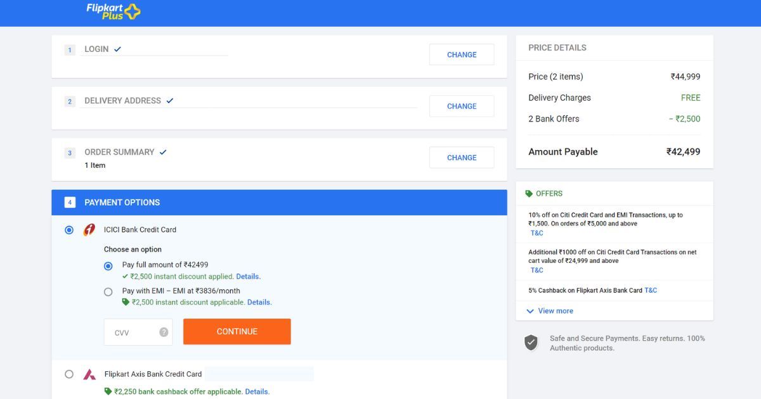Click the Amount Payable ₹42,499 value
The height and width of the screenshot is (399, 761).
[683, 152]
